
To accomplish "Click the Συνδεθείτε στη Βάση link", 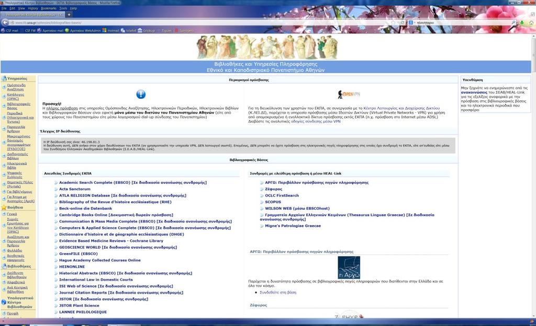I will point(278,293).
